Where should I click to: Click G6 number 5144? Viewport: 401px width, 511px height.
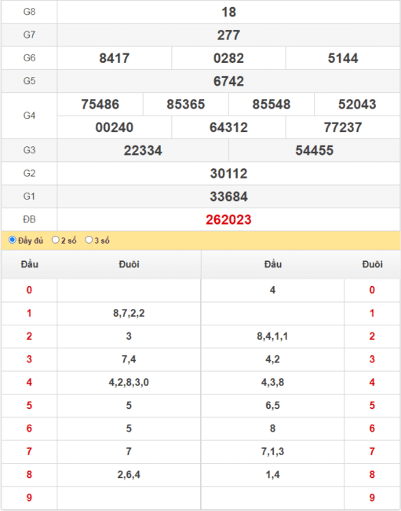point(343,58)
